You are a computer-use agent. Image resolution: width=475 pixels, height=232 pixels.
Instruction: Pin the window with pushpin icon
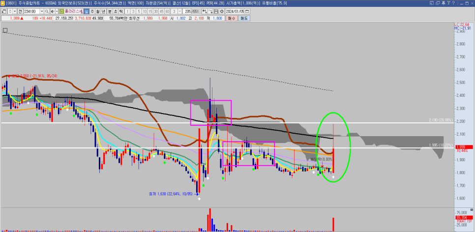coord(443,3)
